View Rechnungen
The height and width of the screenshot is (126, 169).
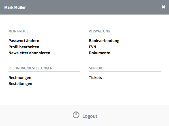[x=20, y=78]
